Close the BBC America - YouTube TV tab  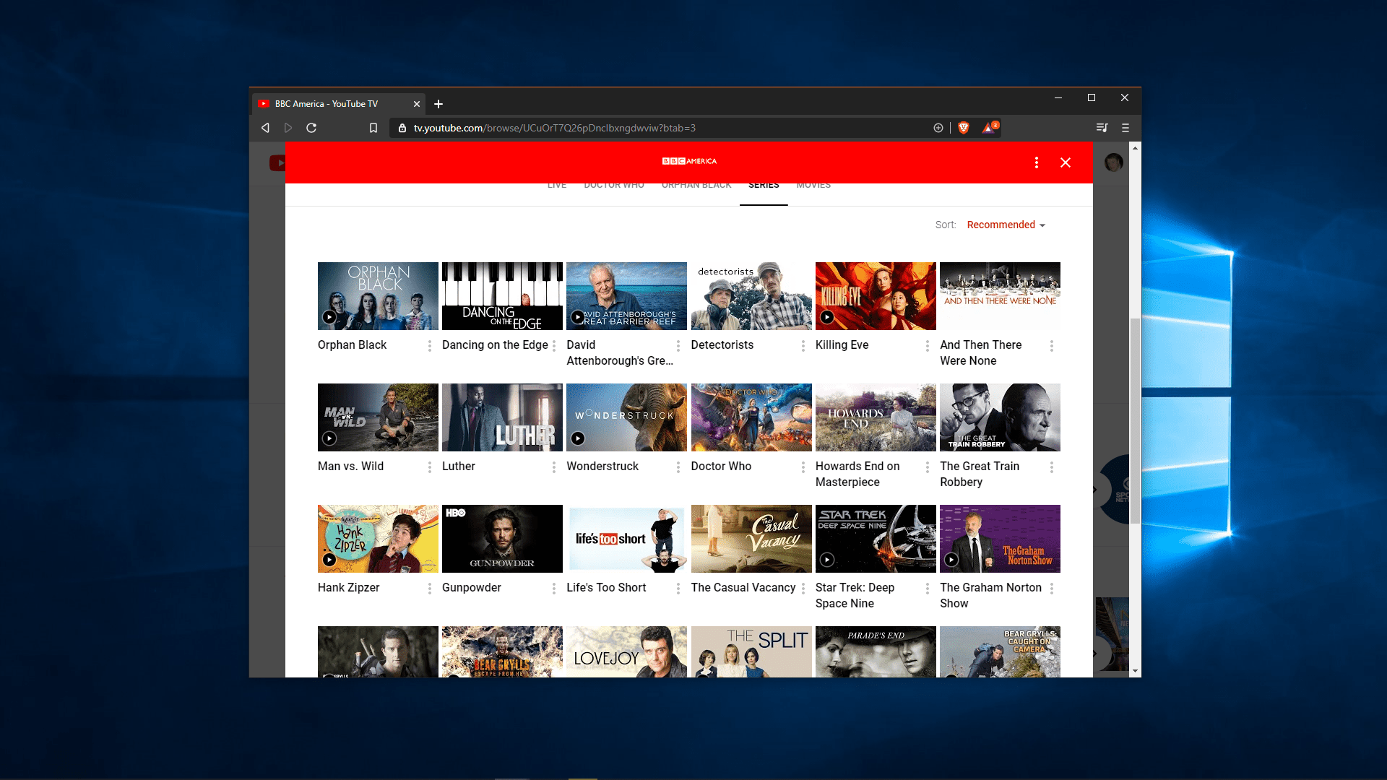(417, 104)
